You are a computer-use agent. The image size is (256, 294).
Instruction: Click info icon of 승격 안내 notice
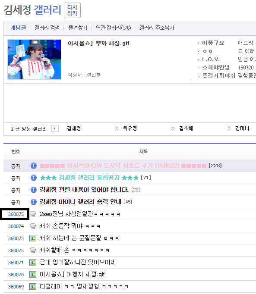coord(34,202)
